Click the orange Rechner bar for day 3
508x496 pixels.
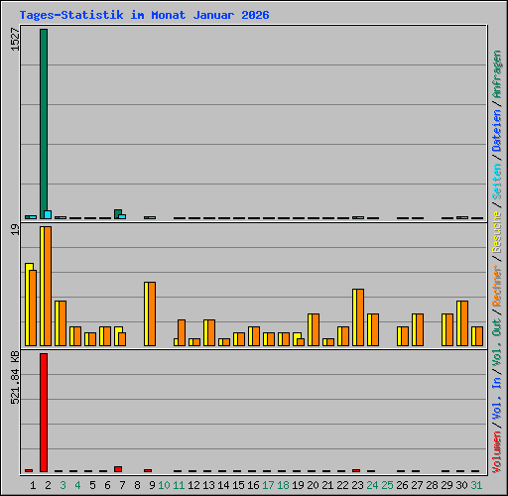(63, 323)
